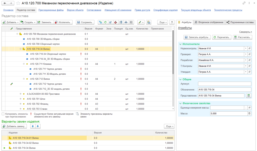
Task: Click the printer icon in composition toolbar
Action: (126, 22)
